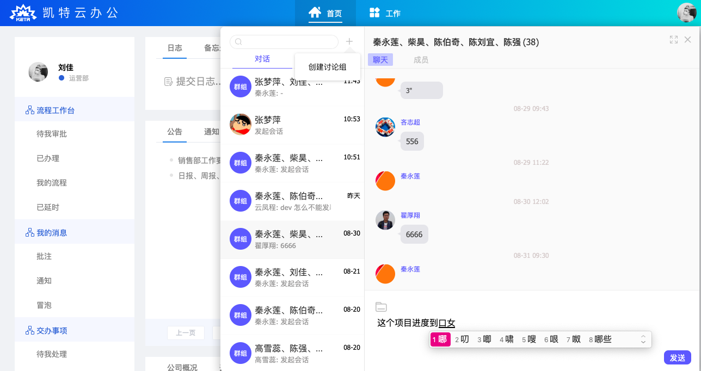
Task: Open the group chat from 10:51
Action: pos(292,163)
